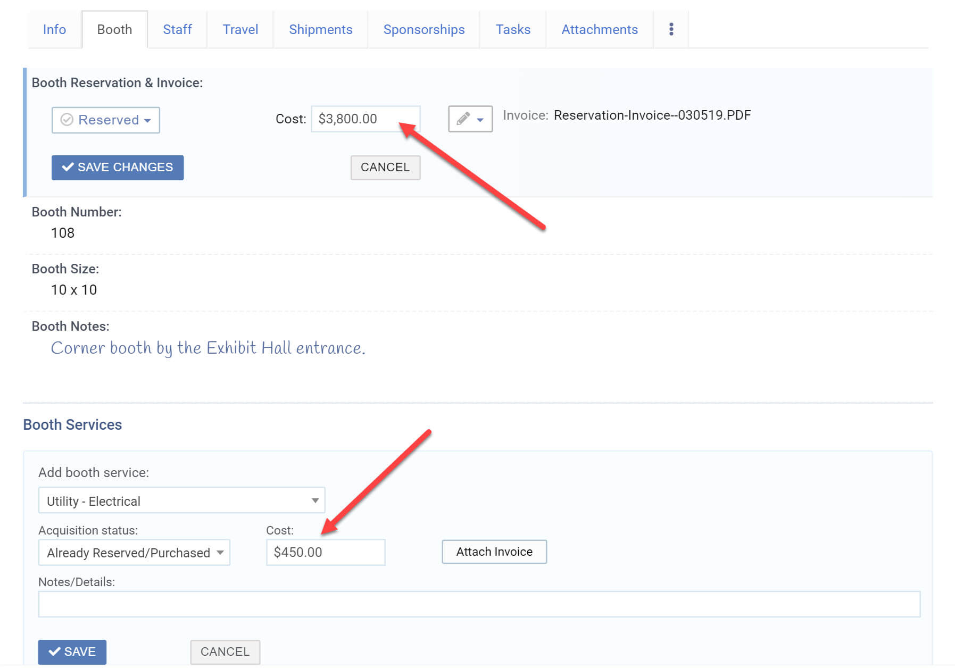This screenshot has width=955, height=668.
Task: Open the Shipments tab
Action: pyautogui.click(x=320, y=29)
